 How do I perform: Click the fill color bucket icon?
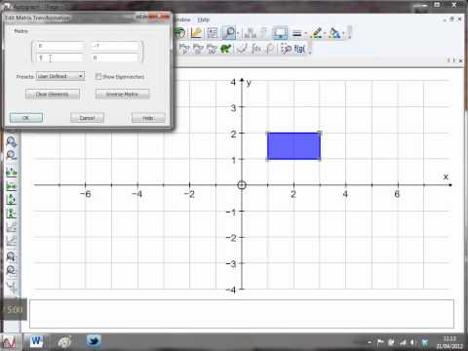pyautogui.click(x=334, y=32)
